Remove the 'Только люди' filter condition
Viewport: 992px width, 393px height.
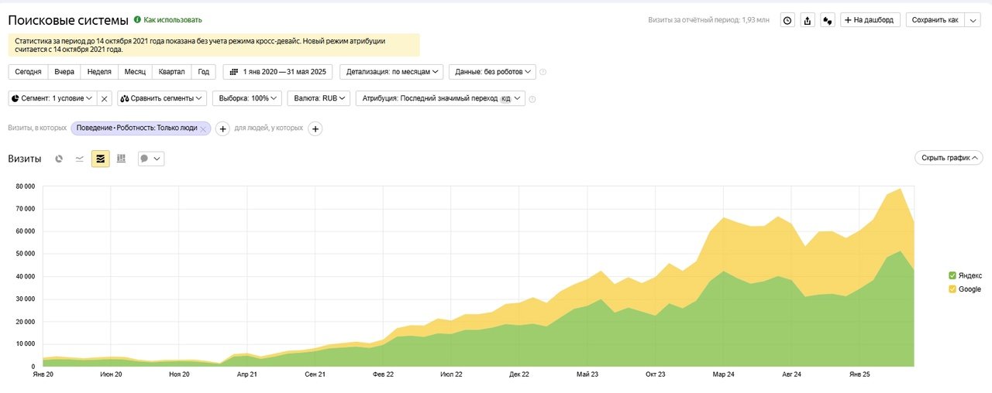pos(203,129)
